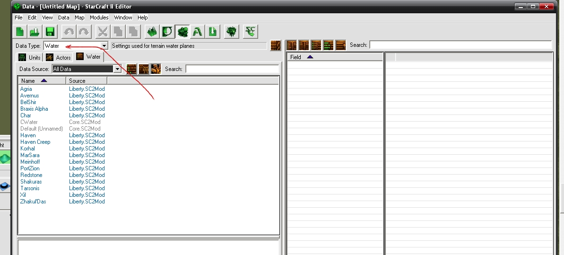Toggle the middle unit icon beside Data Source

coord(144,69)
